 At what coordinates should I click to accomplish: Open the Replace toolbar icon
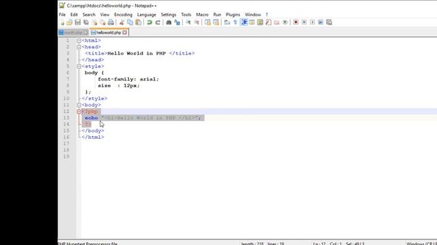[x=177, y=22]
